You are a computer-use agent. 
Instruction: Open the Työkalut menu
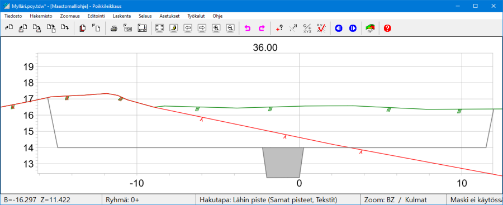pos(196,16)
